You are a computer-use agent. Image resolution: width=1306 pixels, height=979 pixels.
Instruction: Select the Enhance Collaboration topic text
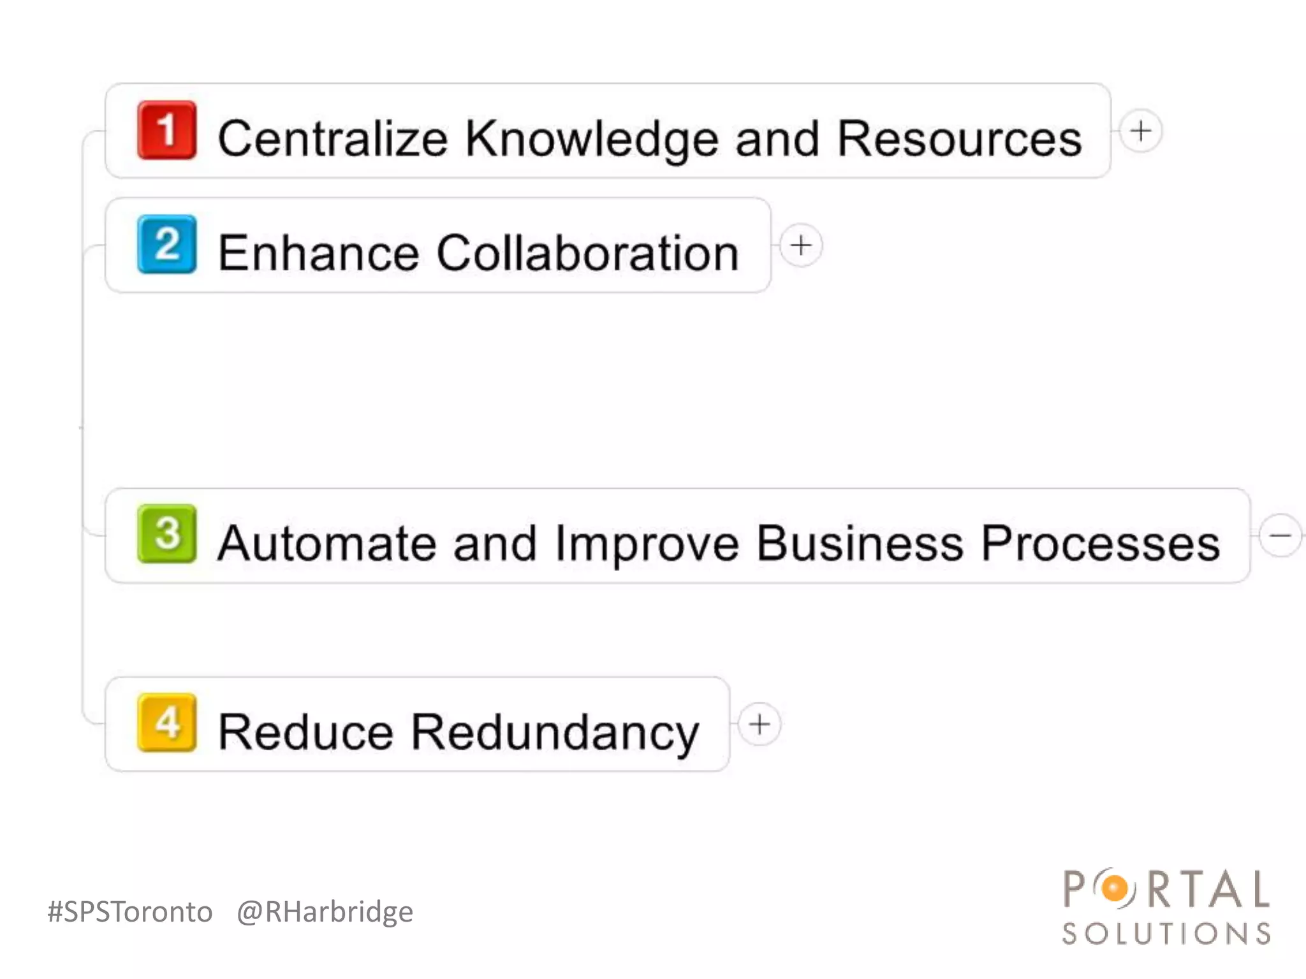pos(478,253)
